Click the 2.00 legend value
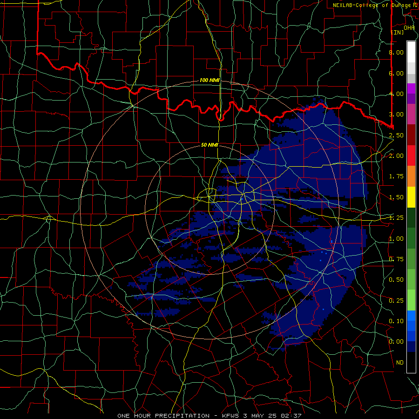Screen dimensions: 419x419 coord(396,156)
